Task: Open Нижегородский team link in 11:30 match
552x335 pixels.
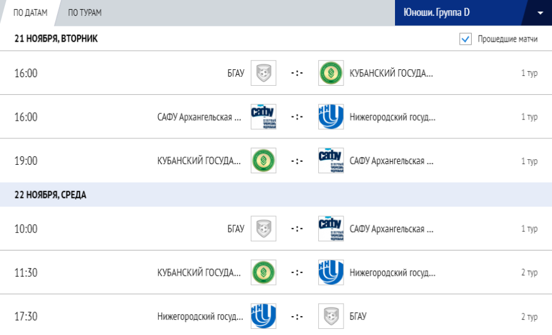Action: pyautogui.click(x=393, y=273)
